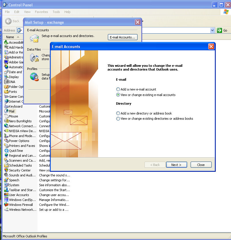Select the Date and Time icon
The width and height of the screenshot is (231, 240).
click(x=6, y=72)
